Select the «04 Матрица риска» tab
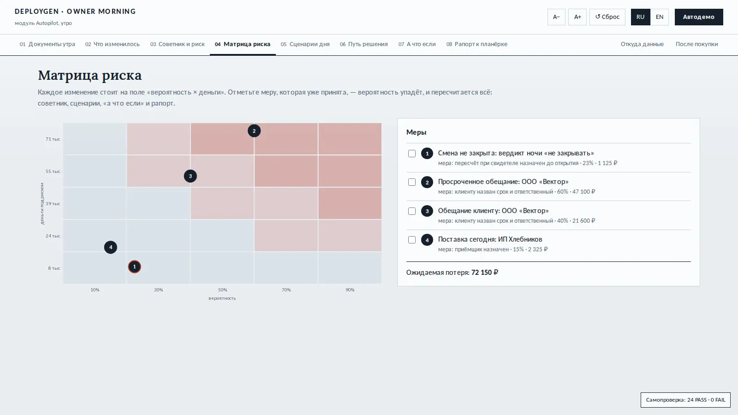Screen dimensions: 738x415 coord(243,44)
